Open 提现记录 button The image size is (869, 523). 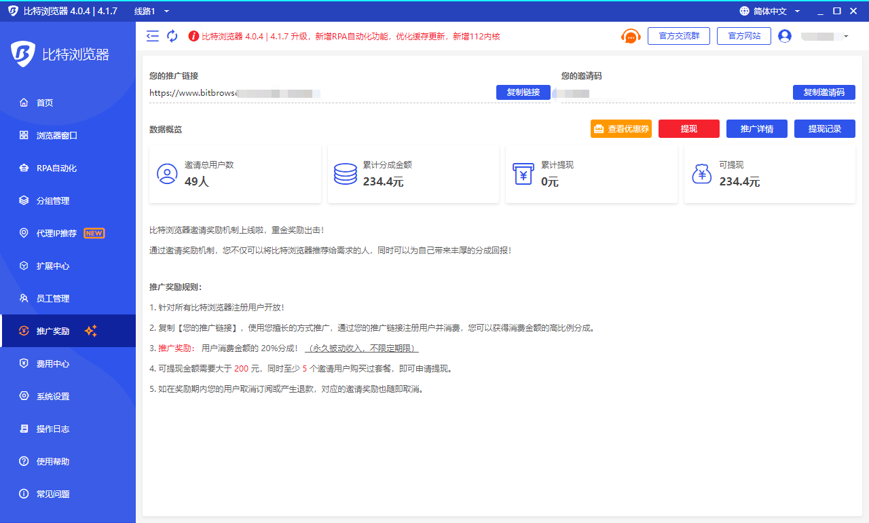825,128
